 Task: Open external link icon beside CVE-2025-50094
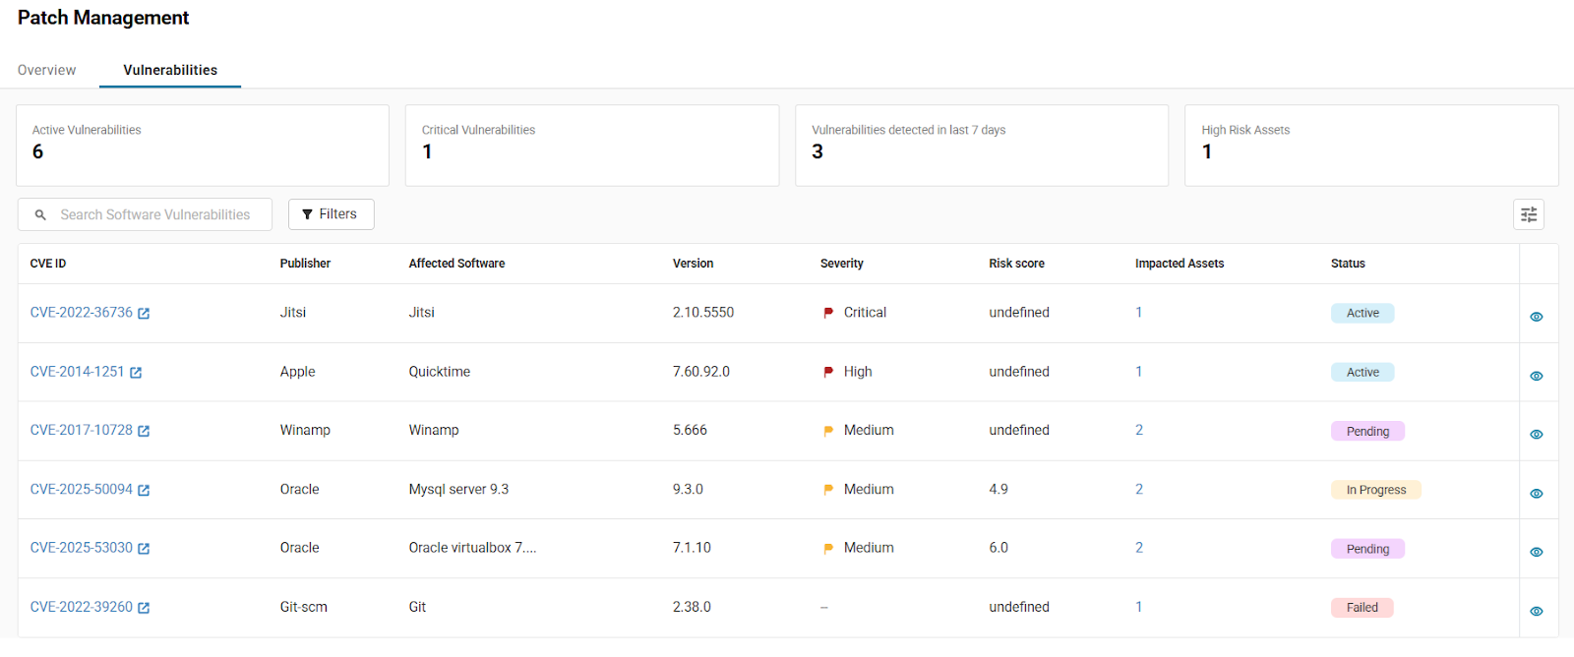[x=144, y=490]
